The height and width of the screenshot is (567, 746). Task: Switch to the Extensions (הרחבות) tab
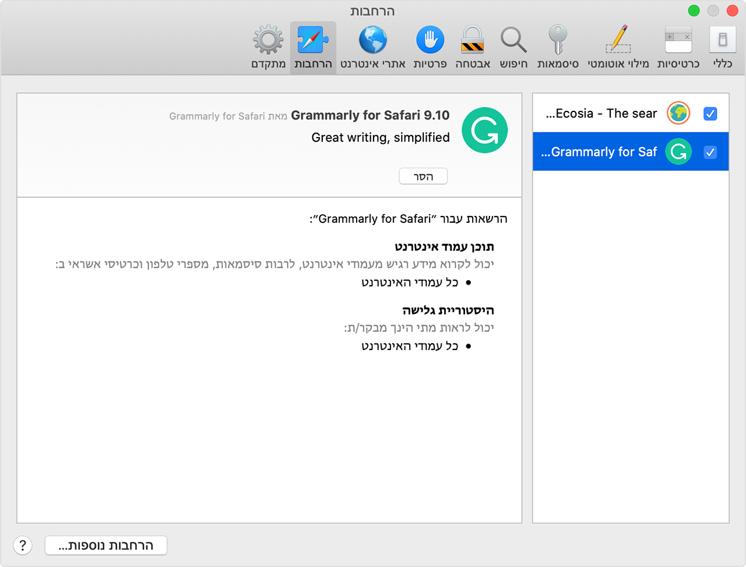click(x=313, y=47)
